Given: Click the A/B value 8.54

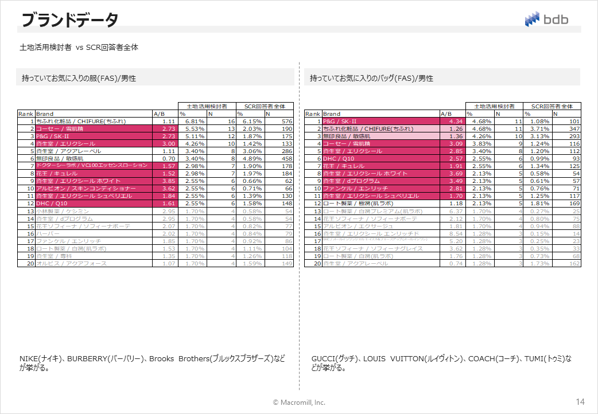Looking at the screenshot, I should click(453, 234).
